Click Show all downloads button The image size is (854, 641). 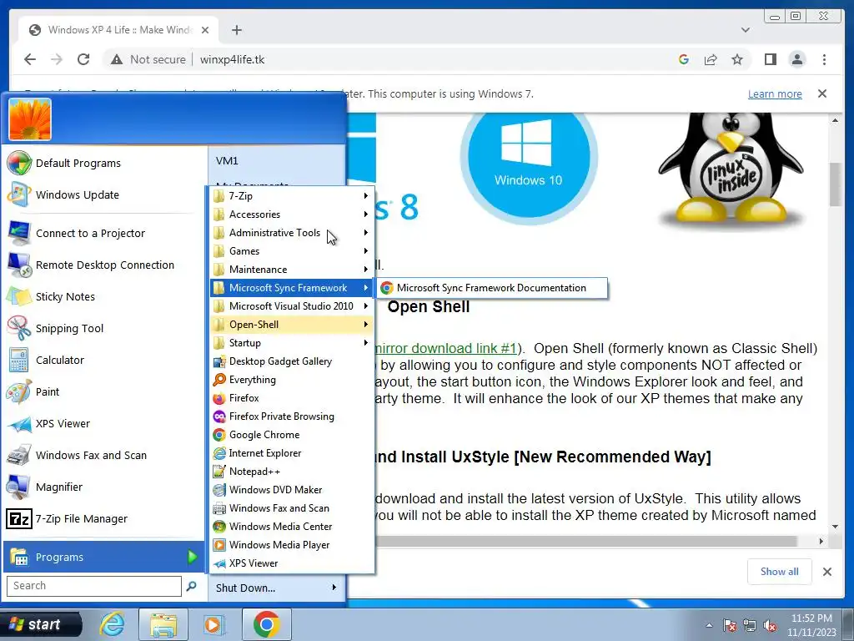click(780, 571)
